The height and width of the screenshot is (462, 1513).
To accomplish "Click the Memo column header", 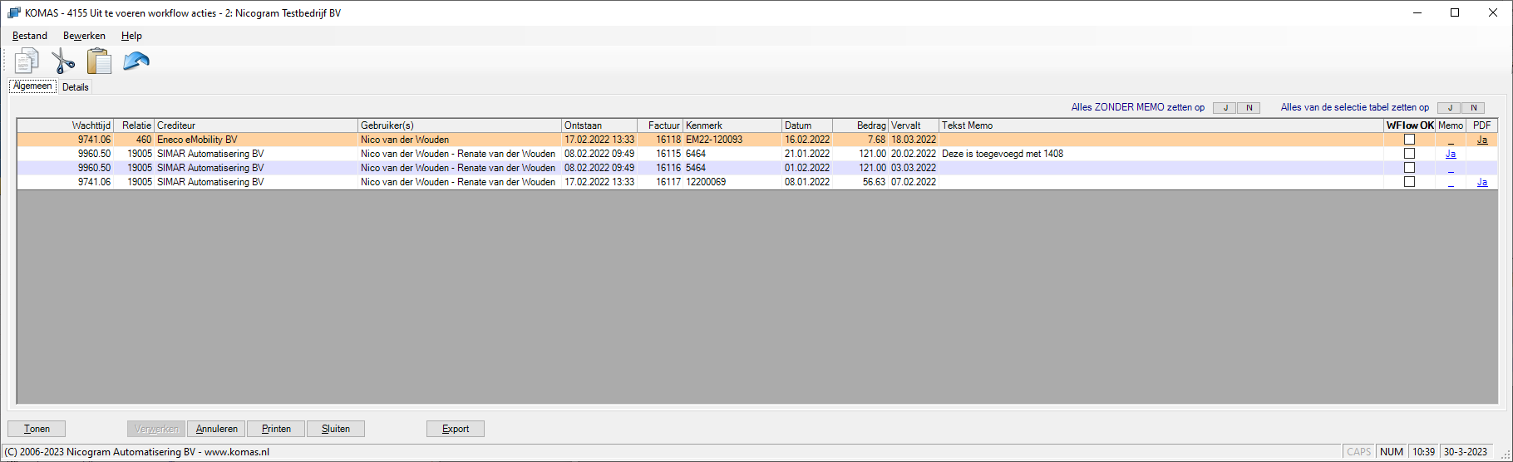I will [1451, 125].
